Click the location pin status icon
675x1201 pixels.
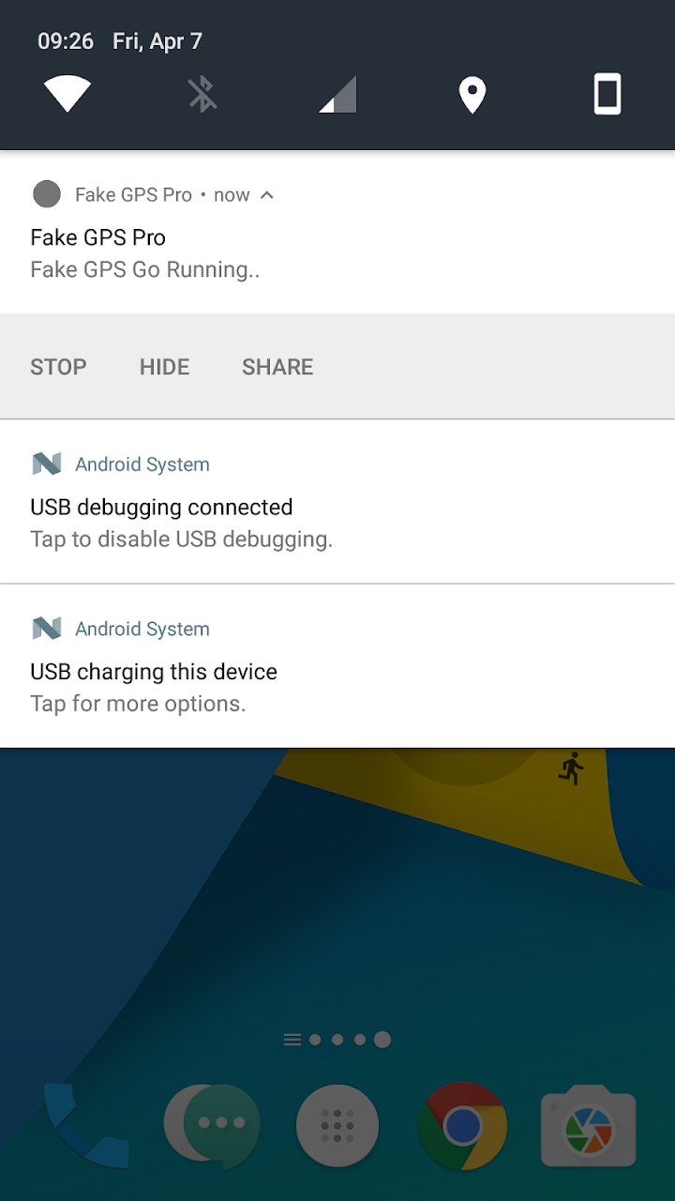click(472, 93)
